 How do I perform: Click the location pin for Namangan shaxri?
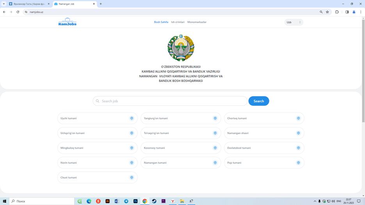(298, 133)
